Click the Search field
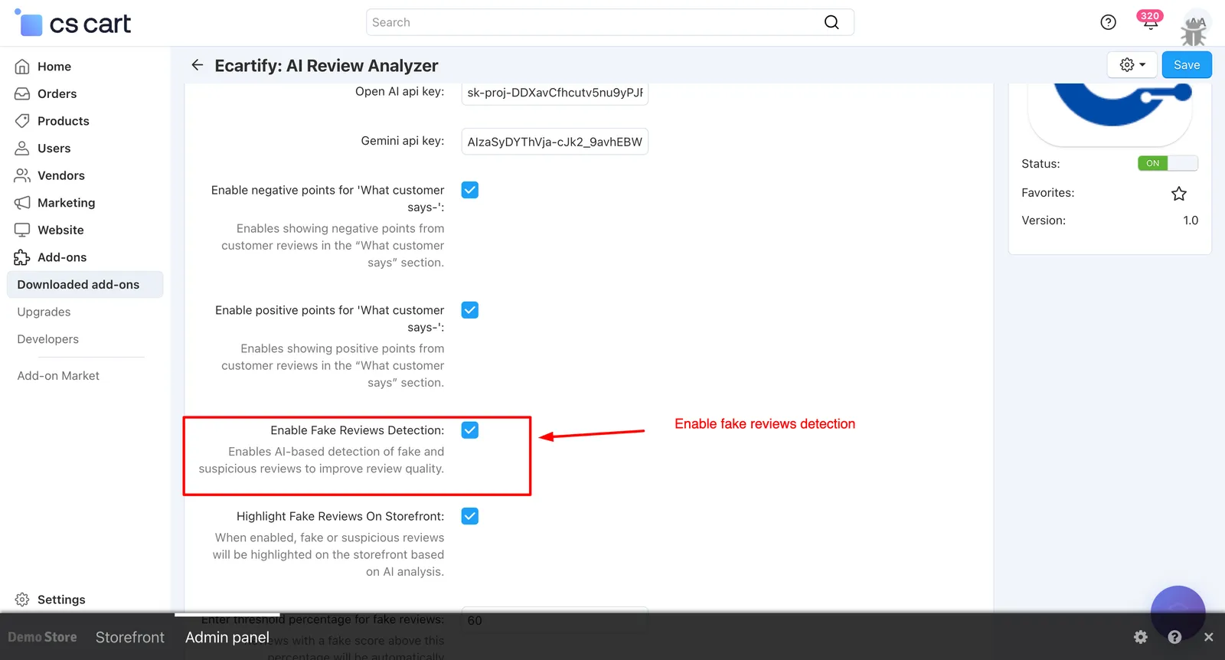Screen dimensions: 1225x660 coord(610,22)
